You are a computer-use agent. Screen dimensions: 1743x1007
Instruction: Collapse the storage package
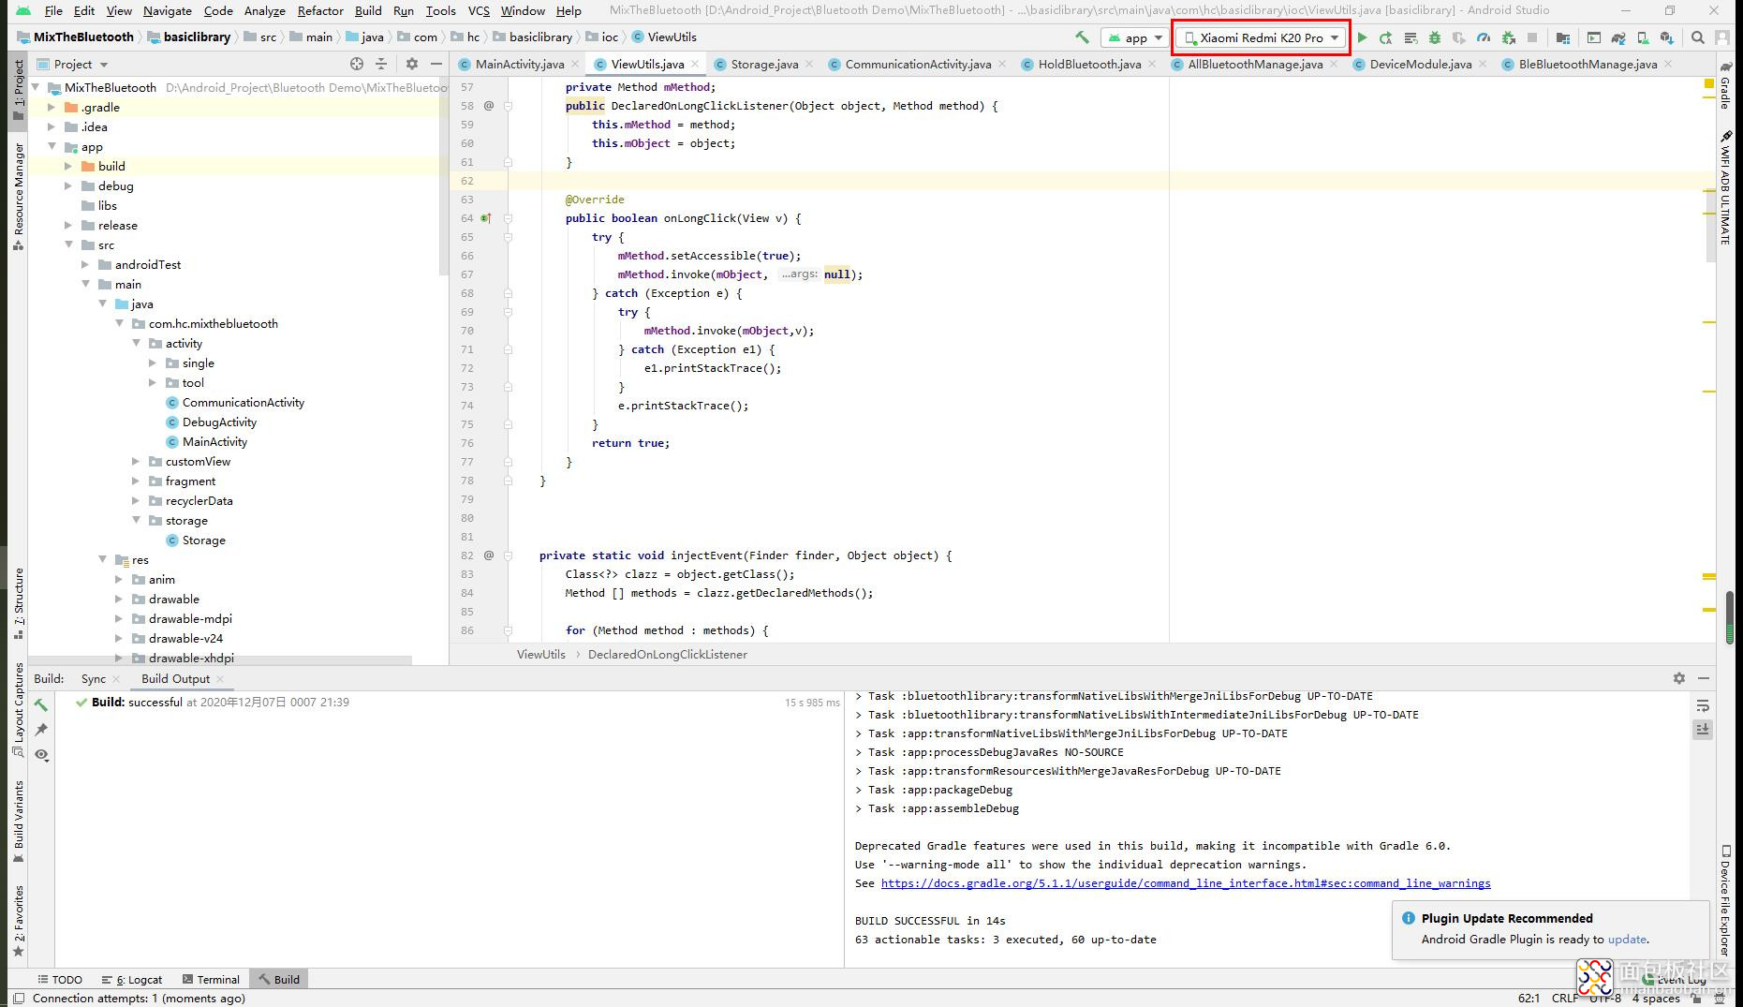coord(136,521)
